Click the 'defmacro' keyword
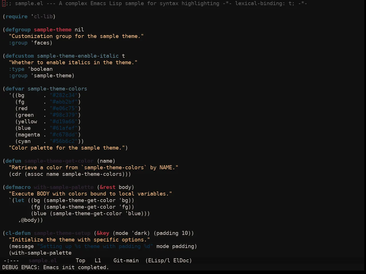Image resolution: width=366 pixels, height=274 pixels. coord(18,187)
